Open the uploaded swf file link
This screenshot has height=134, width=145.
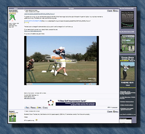point(39,14)
